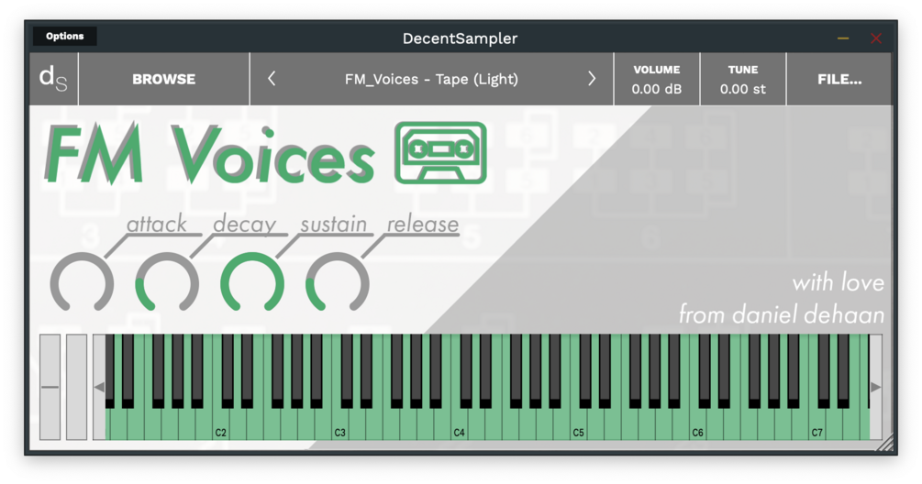
Task: Click the modulation wheel
Action: (76, 387)
